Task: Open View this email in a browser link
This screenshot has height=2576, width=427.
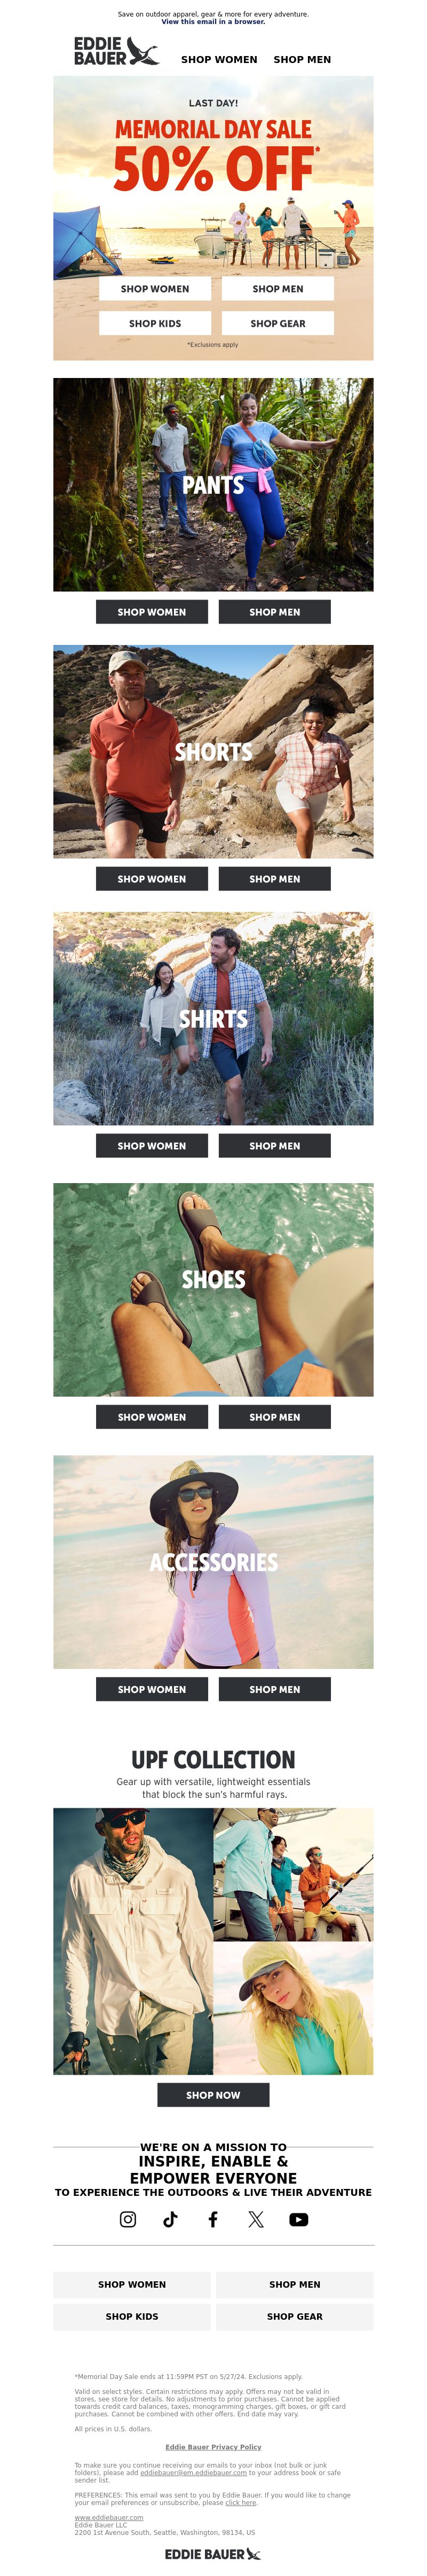Action: pos(213,21)
